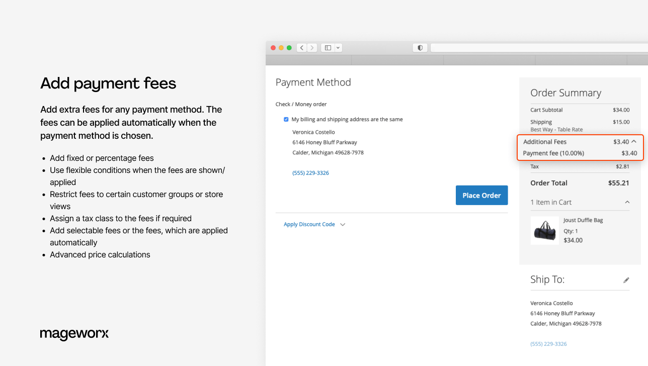Viewport: 648px width, 366px height.
Task: Enable the billing and shipping address same checkbox
Action: click(x=286, y=119)
